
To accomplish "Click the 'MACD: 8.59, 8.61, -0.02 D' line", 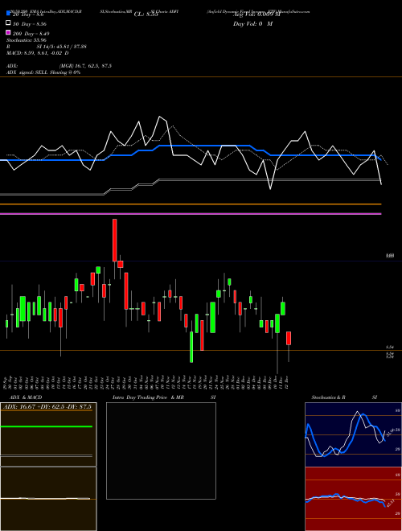I will (x=38, y=53).
